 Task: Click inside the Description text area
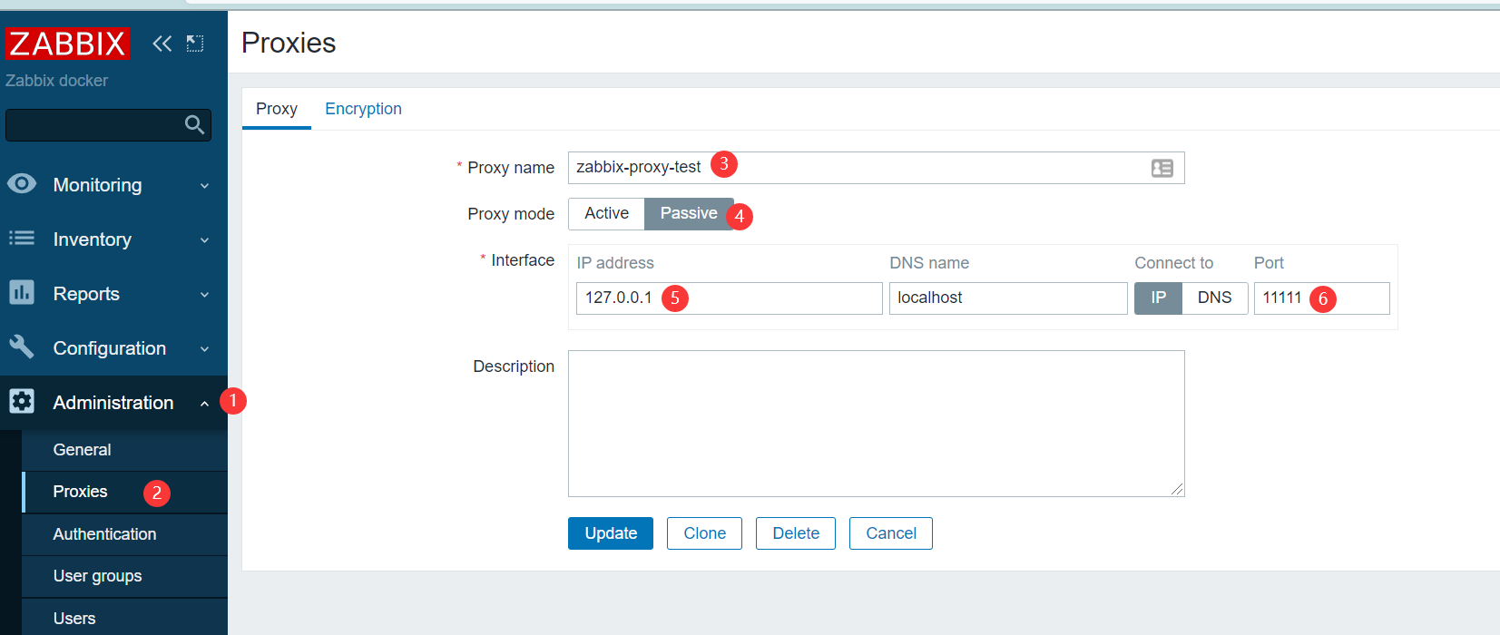[876, 423]
